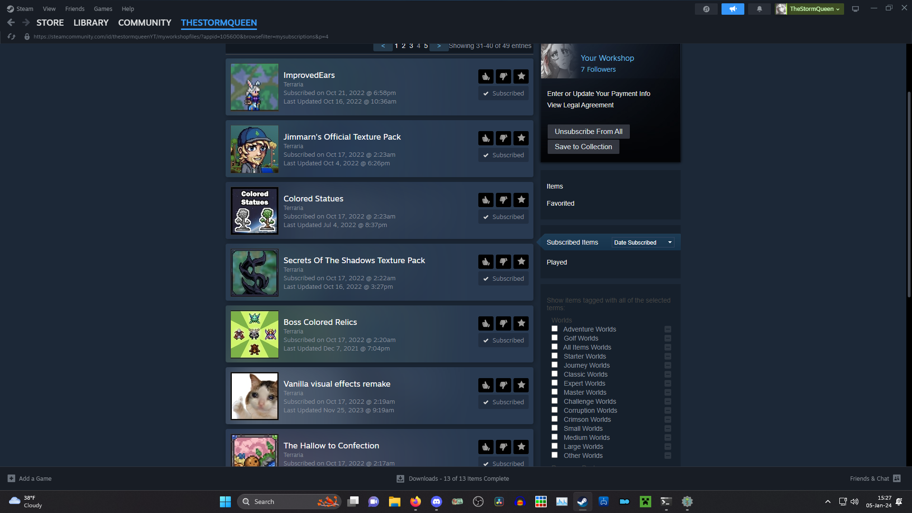Go to page 4 of entries
This screenshot has height=513, width=912.
[x=418, y=46]
